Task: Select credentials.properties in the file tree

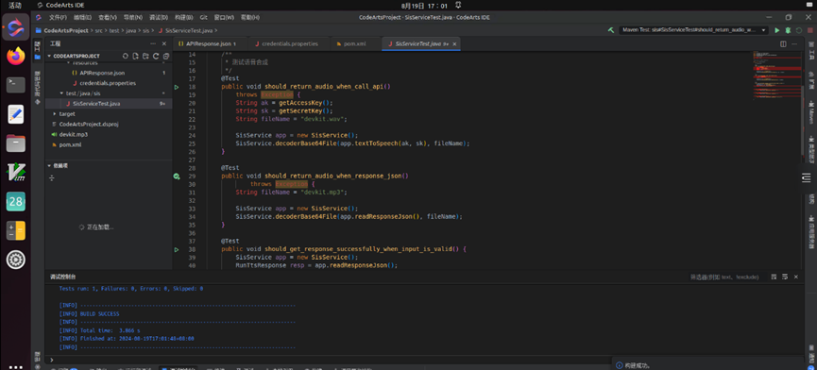Action: coord(108,83)
